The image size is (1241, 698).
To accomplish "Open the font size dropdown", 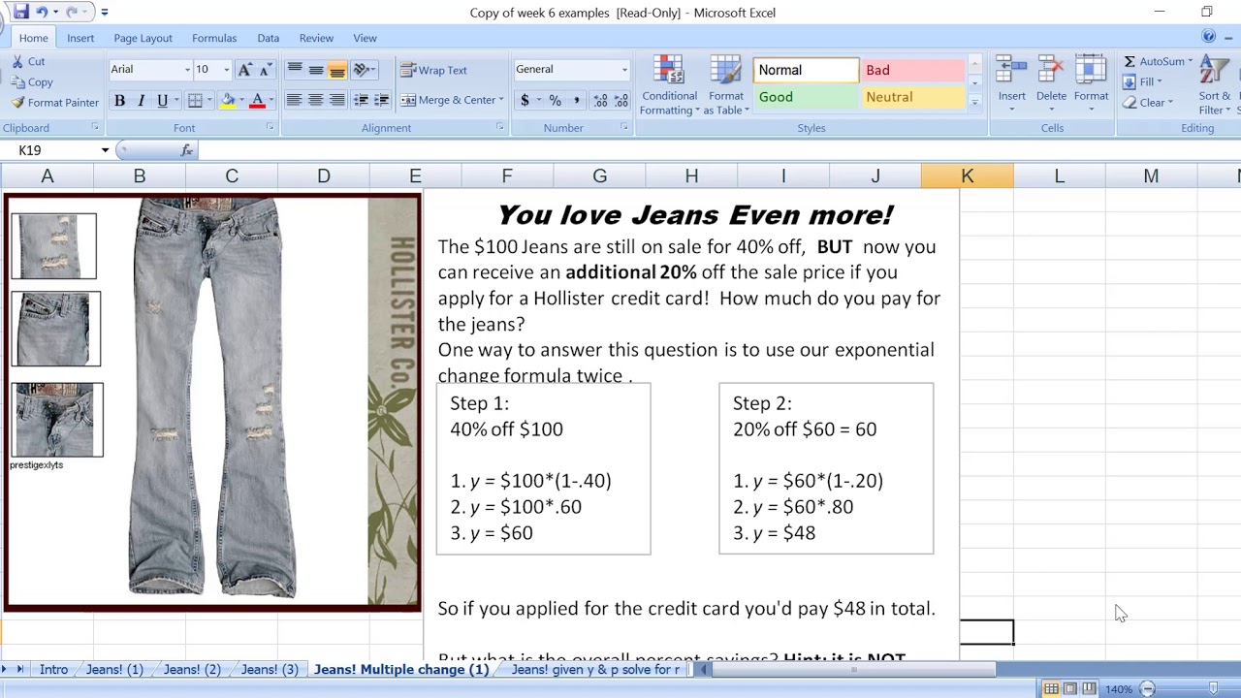I will point(227,70).
